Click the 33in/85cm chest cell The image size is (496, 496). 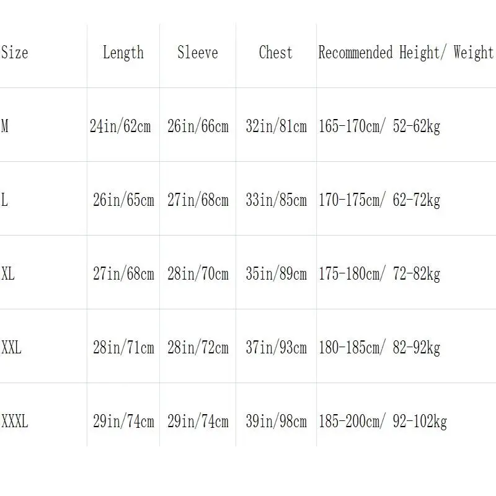point(276,200)
